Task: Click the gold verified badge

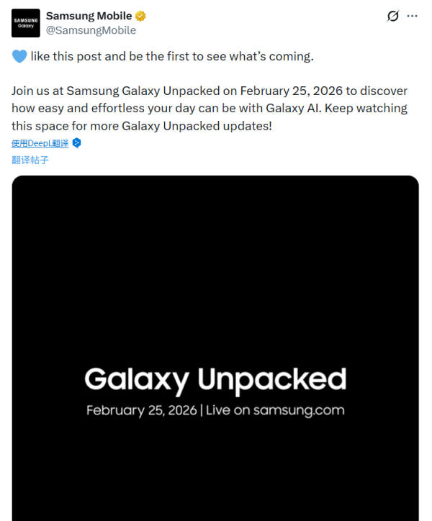Action: (141, 16)
